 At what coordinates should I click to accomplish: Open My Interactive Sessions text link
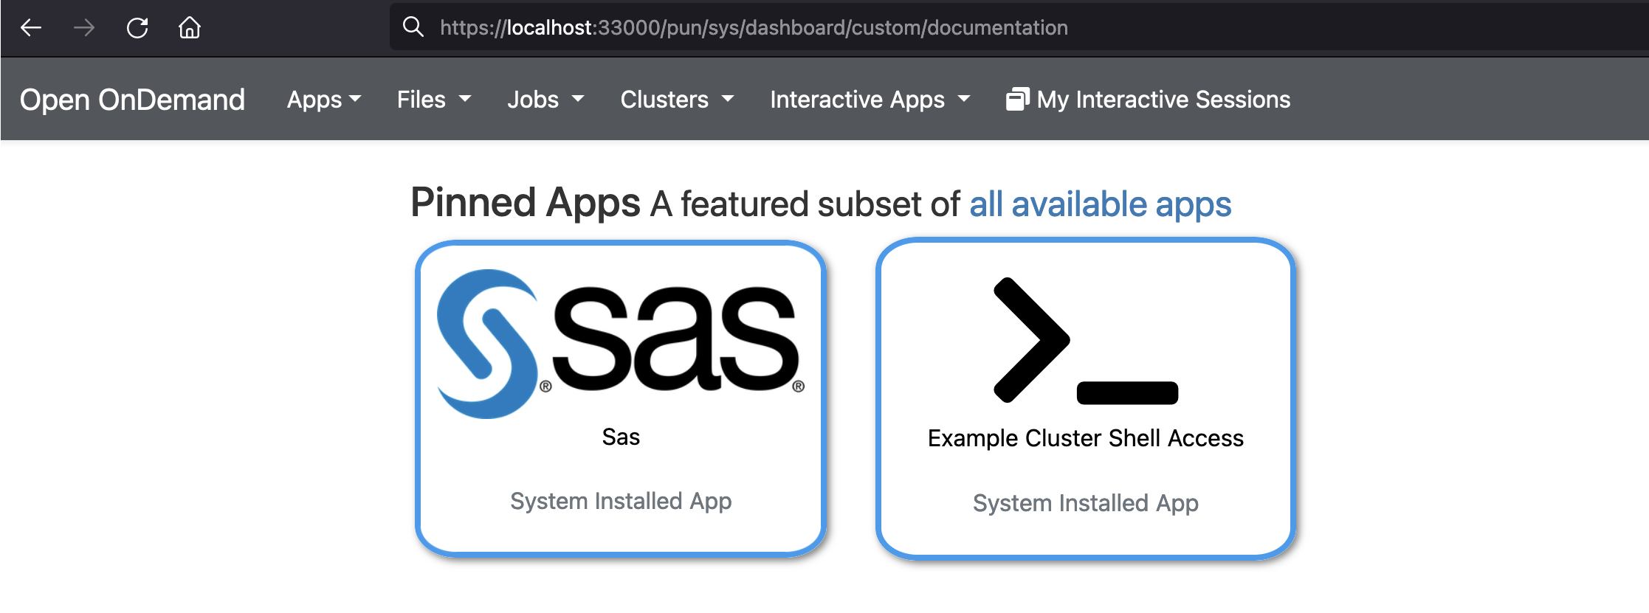click(x=1163, y=100)
